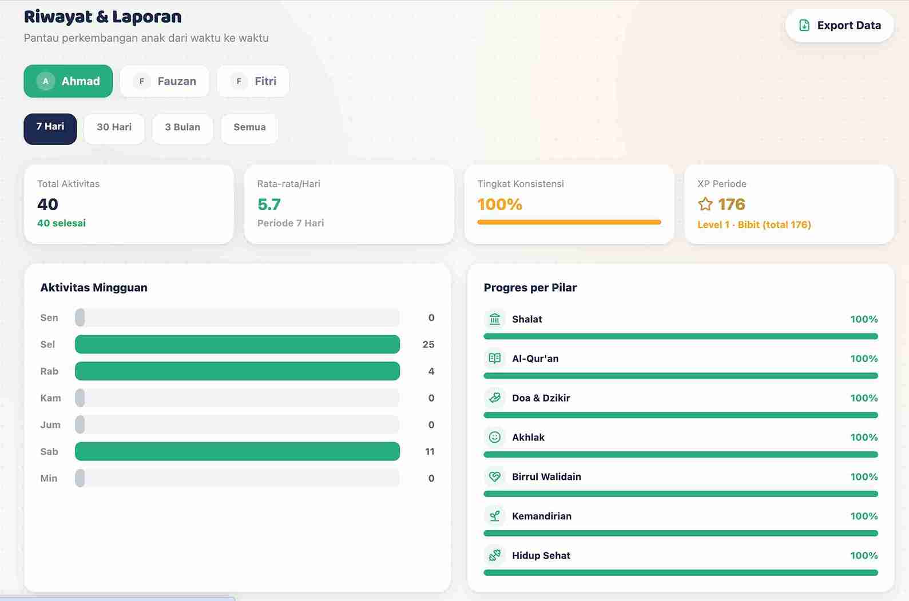The width and height of the screenshot is (909, 601).
Task: Click the Kemandirian sprout icon
Action: [x=495, y=516]
